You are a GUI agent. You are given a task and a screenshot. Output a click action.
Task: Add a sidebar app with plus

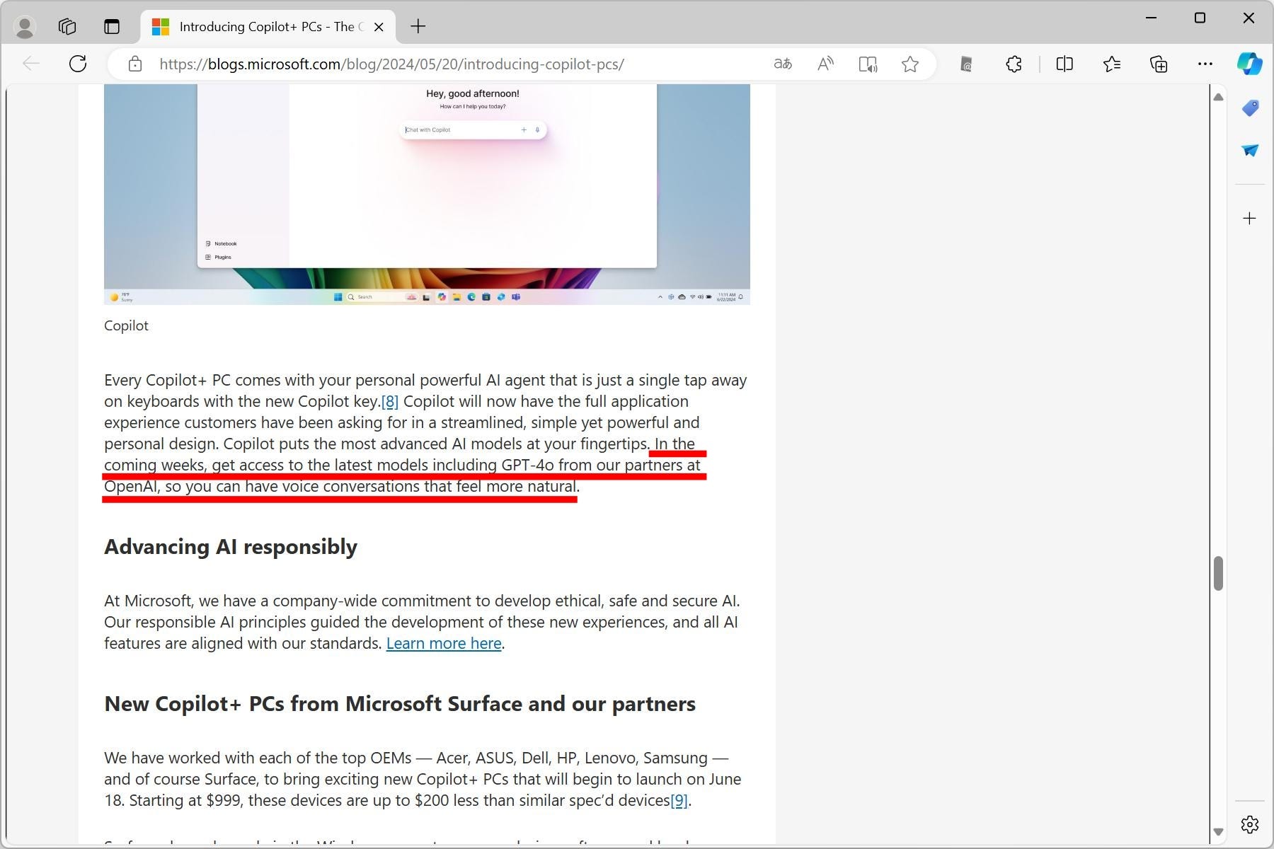pos(1250,218)
